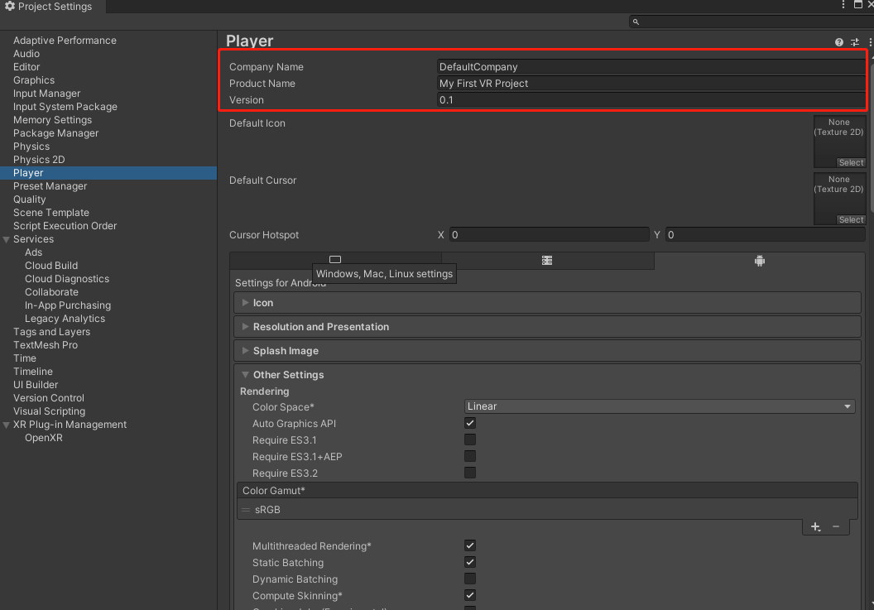Viewport: 874px width, 610px height.
Task: Open the Player help documentation icon
Action: click(839, 42)
